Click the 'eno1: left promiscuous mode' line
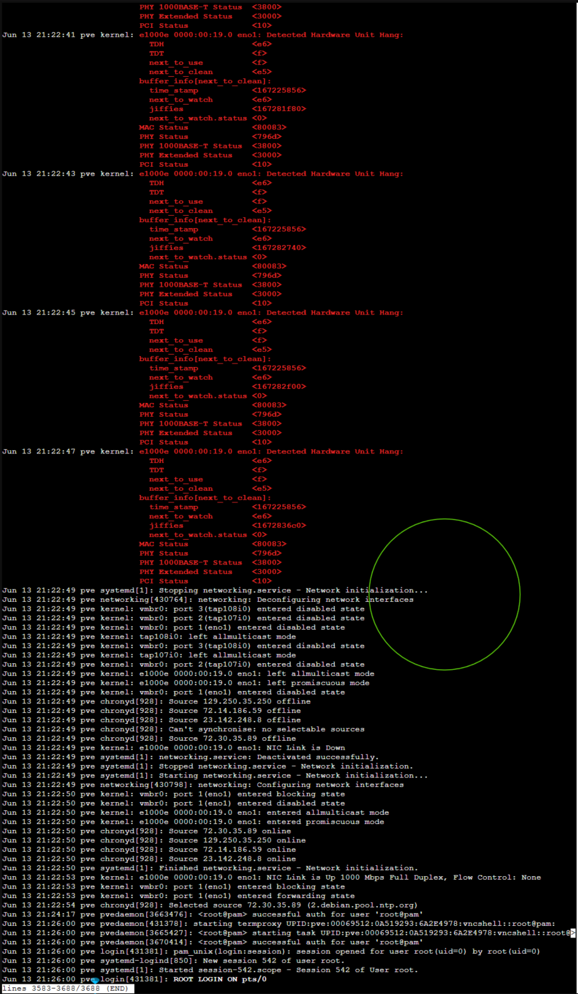The height and width of the screenshot is (994, 578). pyautogui.click(x=186, y=683)
